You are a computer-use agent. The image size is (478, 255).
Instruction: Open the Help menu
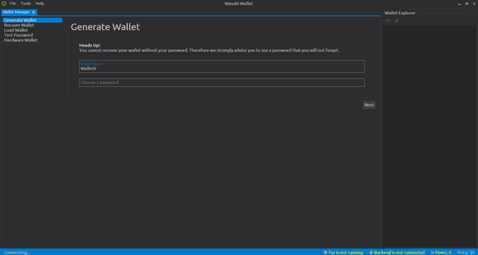40,3
